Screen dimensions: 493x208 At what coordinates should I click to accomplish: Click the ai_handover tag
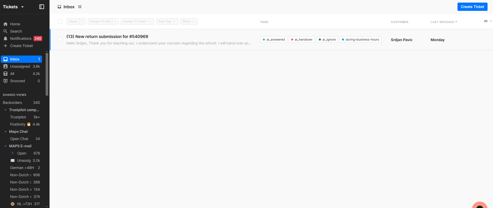pos(301,40)
